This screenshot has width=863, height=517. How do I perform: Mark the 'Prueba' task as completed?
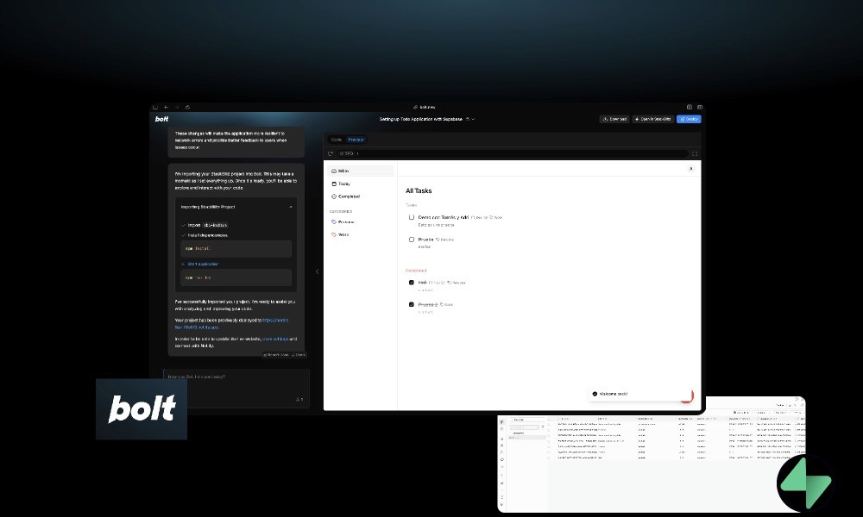(x=412, y=240)
